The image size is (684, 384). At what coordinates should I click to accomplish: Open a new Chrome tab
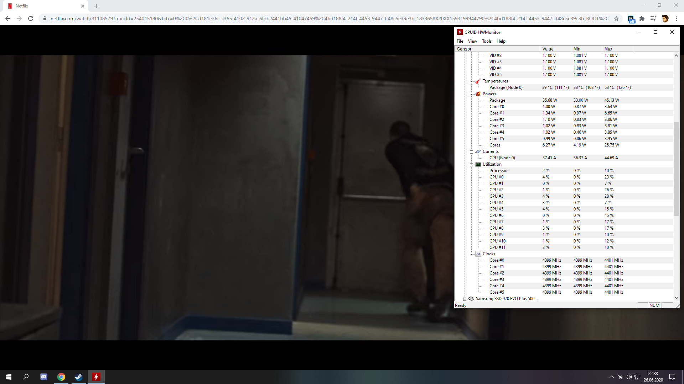96,6
